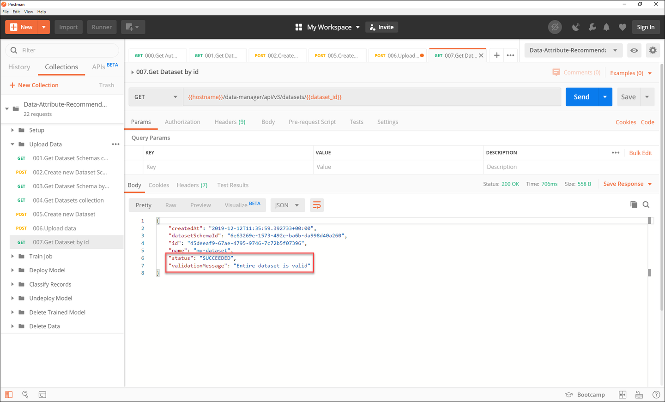
Task: Open the File menu
Action: pyautogui.click(x=6, y=12)
